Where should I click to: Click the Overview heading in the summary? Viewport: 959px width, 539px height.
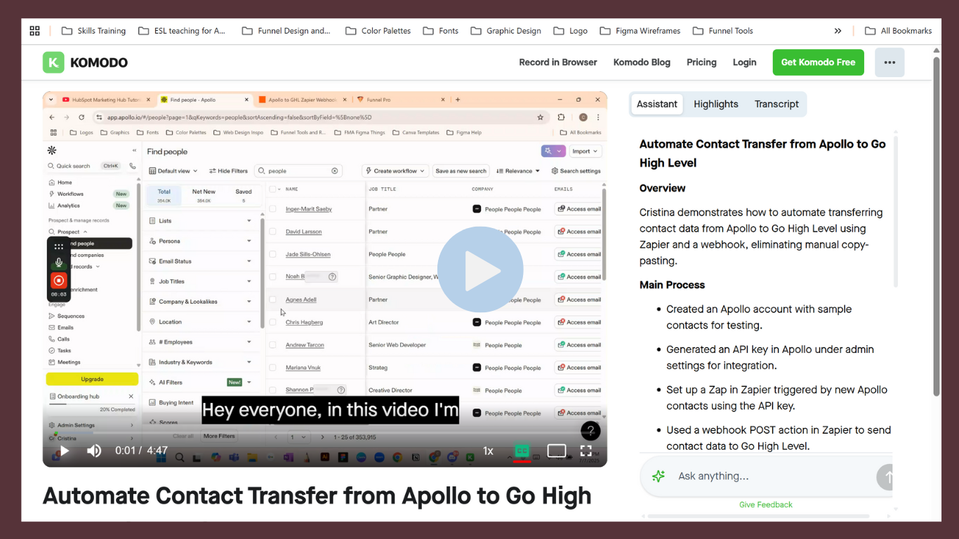point(662,188)
